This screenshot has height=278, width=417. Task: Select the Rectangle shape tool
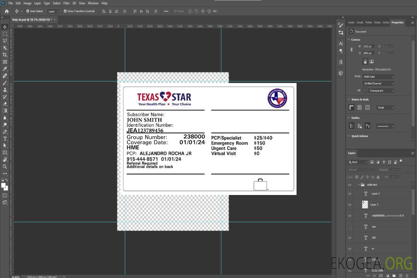coord(5,153)
